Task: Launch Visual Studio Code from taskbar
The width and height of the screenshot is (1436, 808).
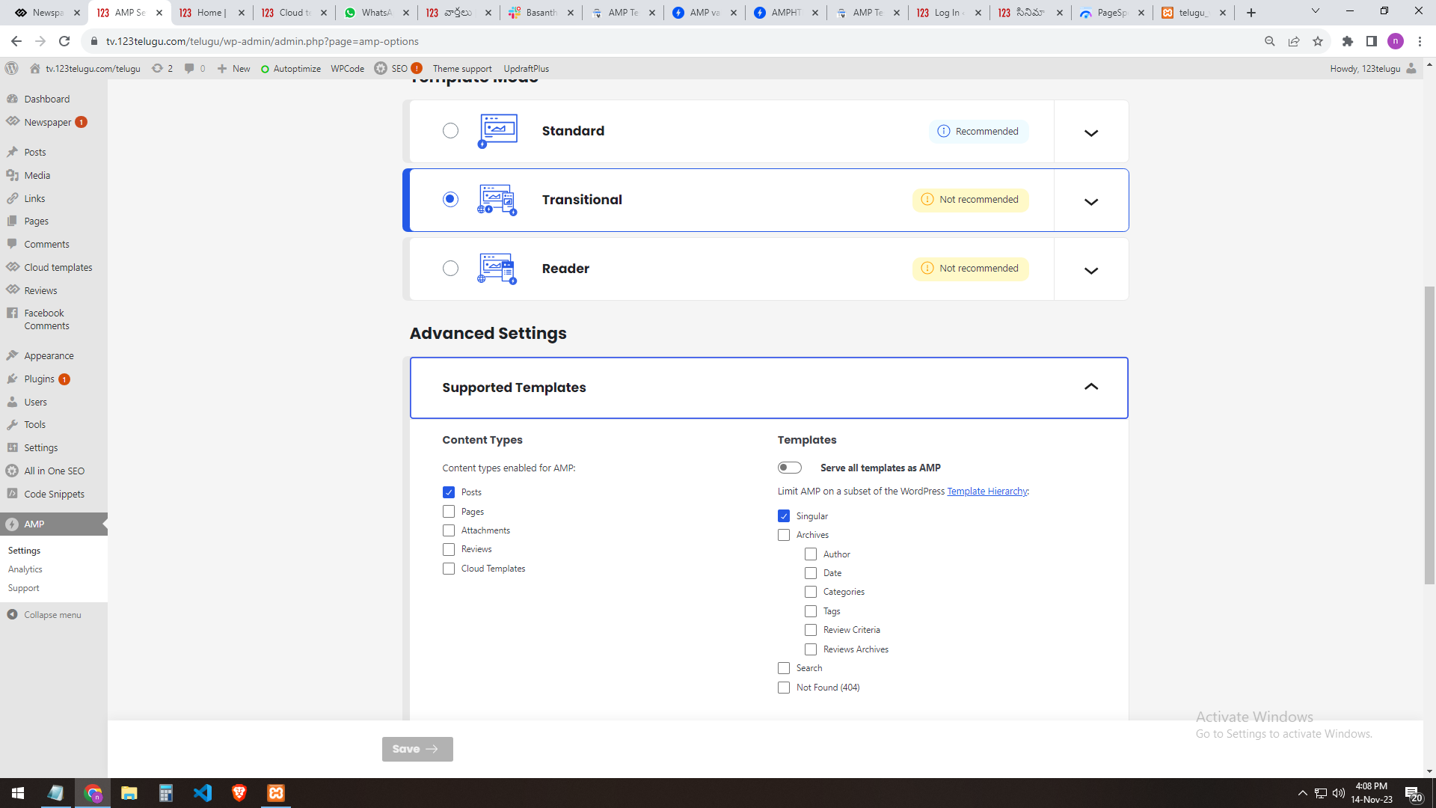Action: [203, 793]
